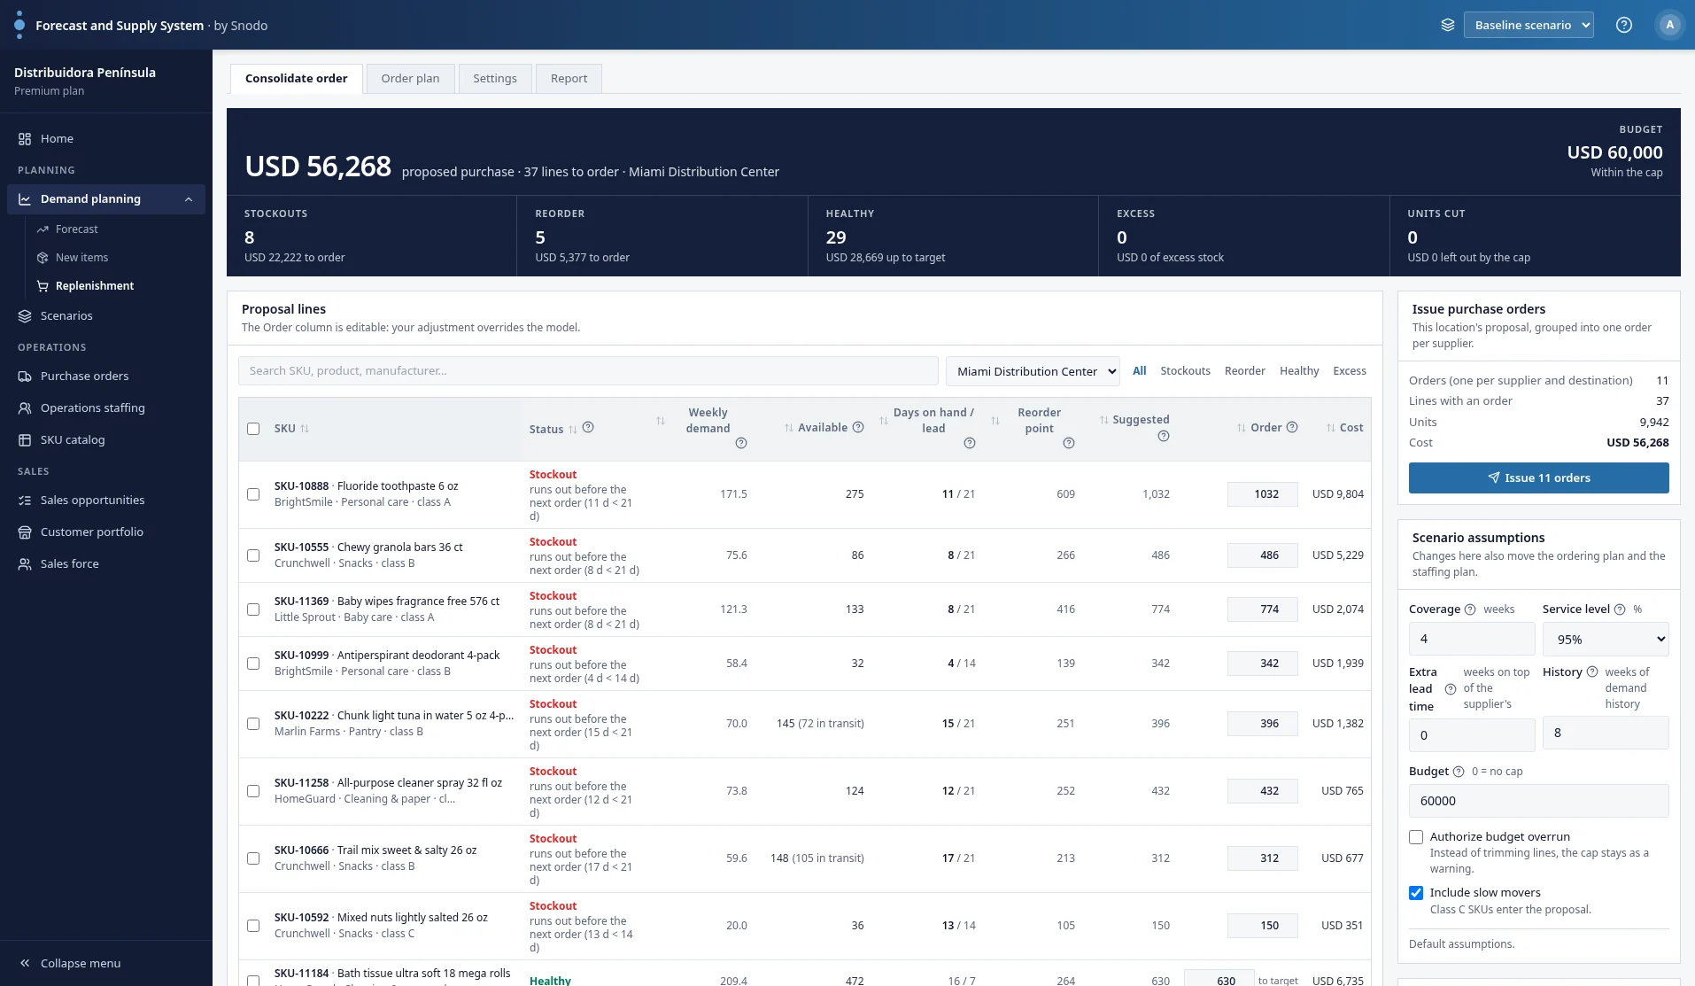Filter lines by Reorder
Image resolution: width=1695 pixels, height=986 pixels.
point(1244,371)
